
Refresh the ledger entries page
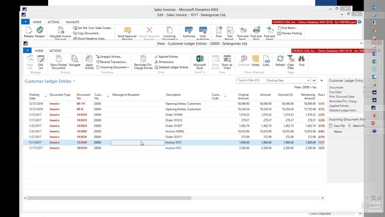(x=280, y=61)
